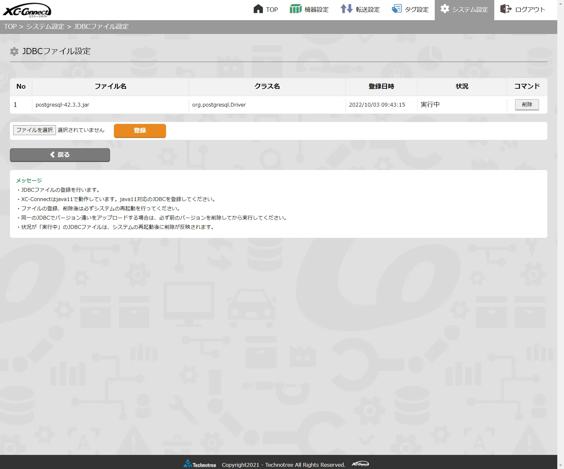Click the システム設定 gear icon

tap(445, 9)
